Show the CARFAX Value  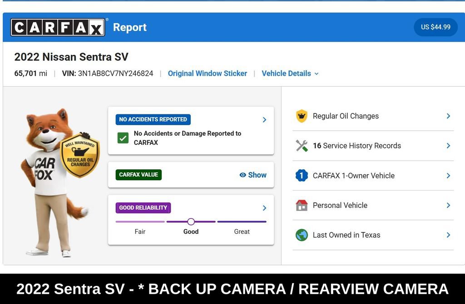(x=253, y=175)
